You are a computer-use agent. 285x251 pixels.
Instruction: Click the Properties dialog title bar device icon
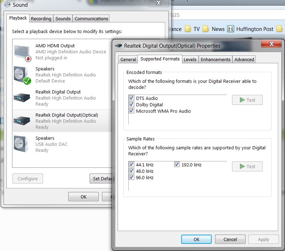click(118, 46)
